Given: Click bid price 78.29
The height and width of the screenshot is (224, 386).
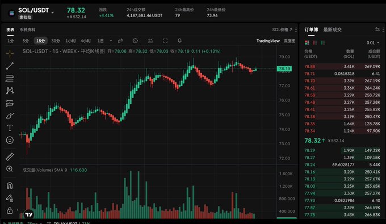Looking at the screenshot, I should [x=310, y=150].
